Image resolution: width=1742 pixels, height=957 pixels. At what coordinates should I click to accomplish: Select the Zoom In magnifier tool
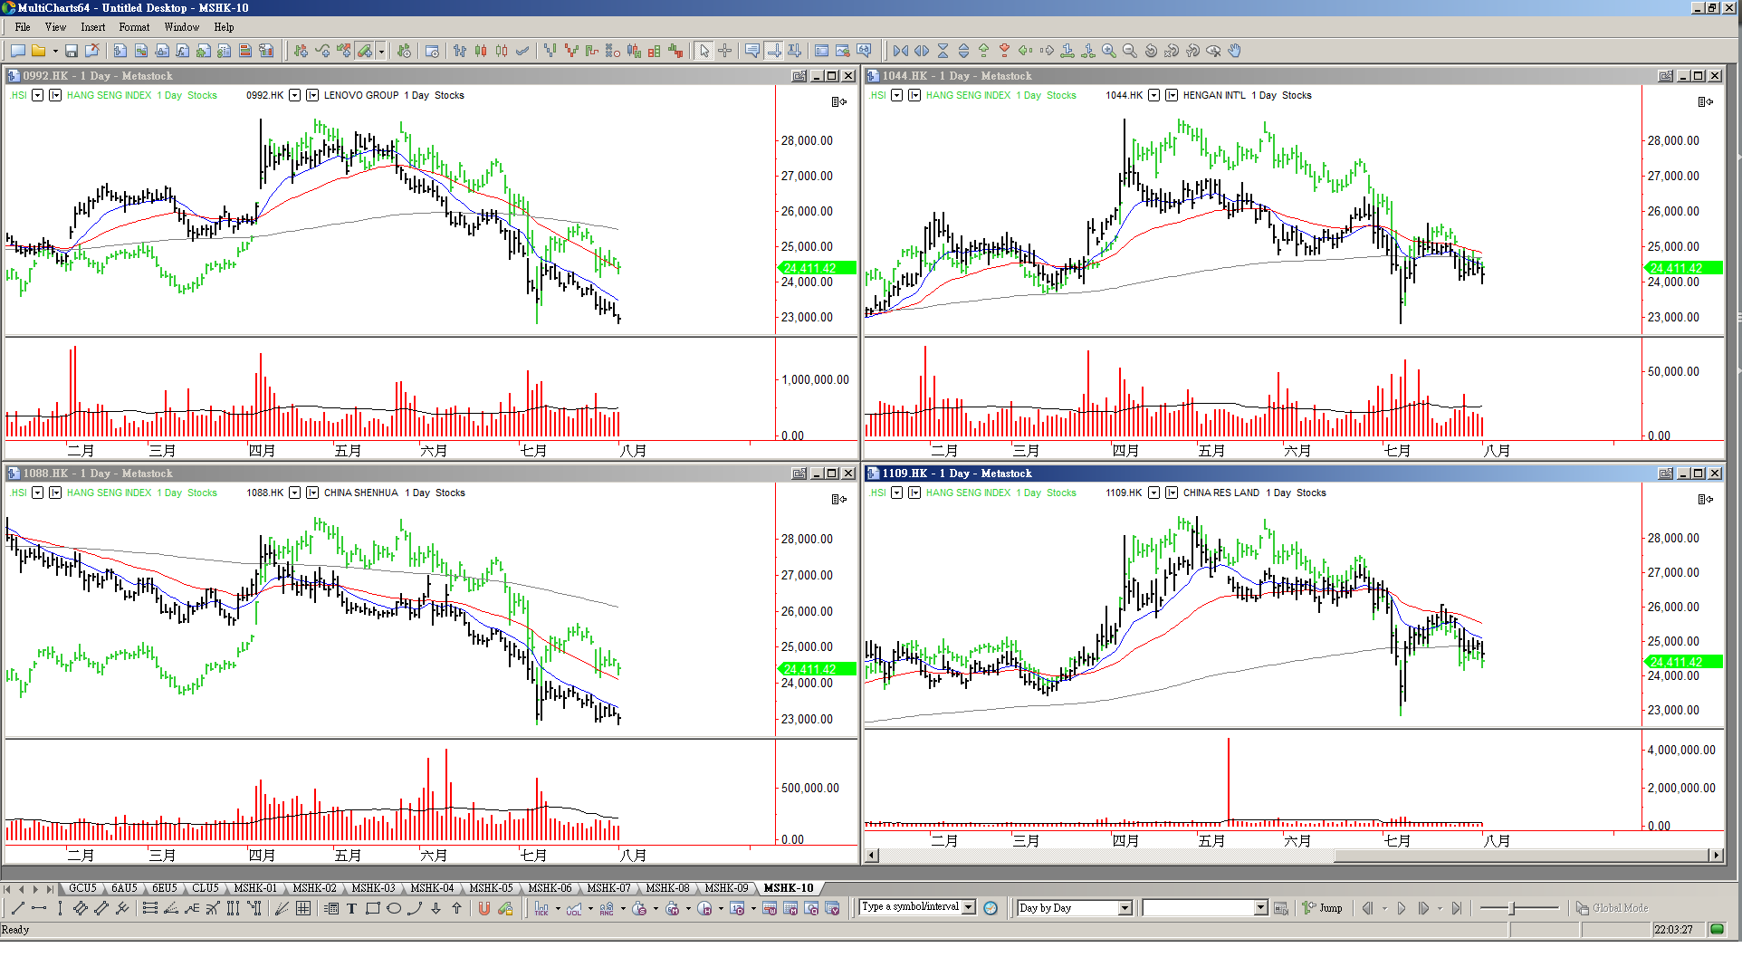coord(1108,52)
